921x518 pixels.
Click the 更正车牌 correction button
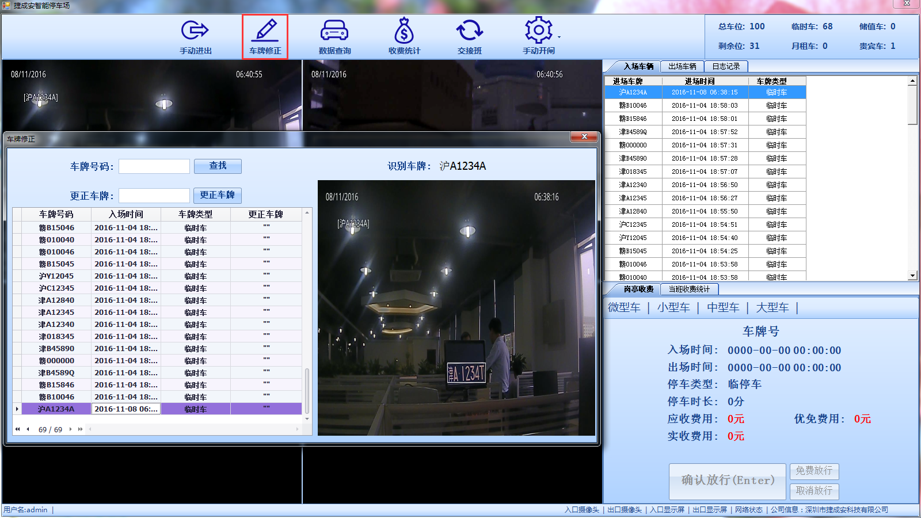coord(218,195)
